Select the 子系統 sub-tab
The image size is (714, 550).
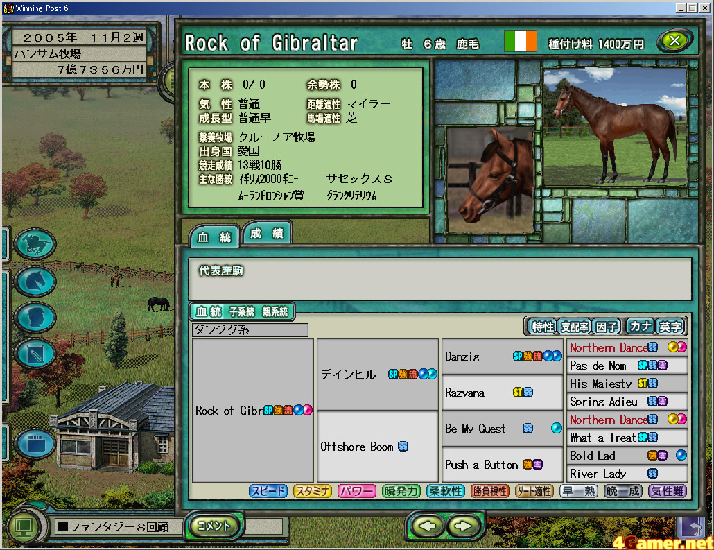tap(241, 311)
